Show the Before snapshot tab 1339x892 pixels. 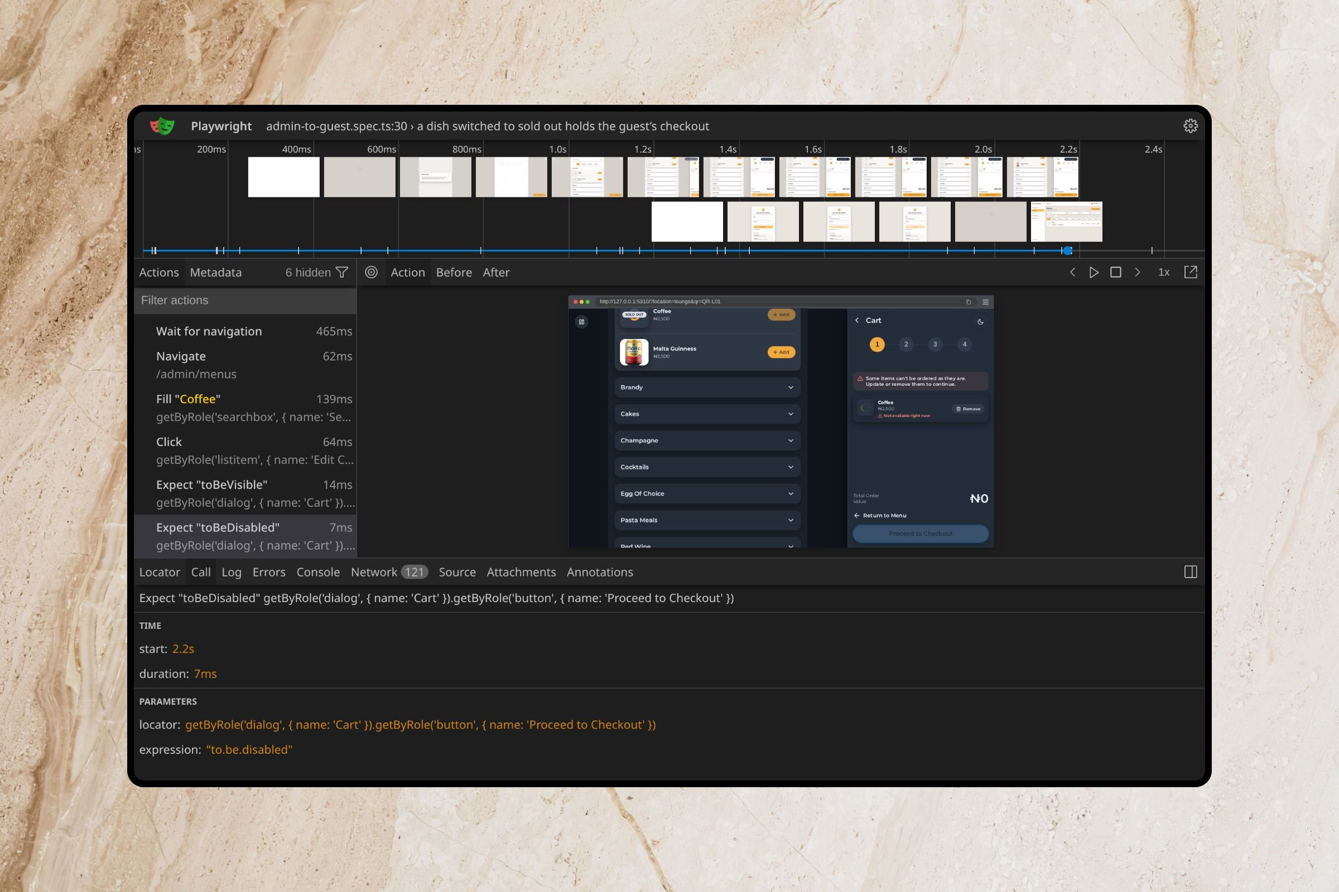pyautogui.click(x=454, y=273)
